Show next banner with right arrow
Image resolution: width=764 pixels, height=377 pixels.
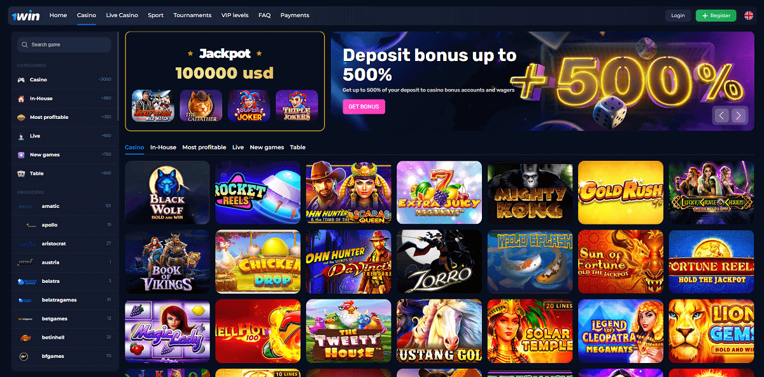(x=738, y=115)
